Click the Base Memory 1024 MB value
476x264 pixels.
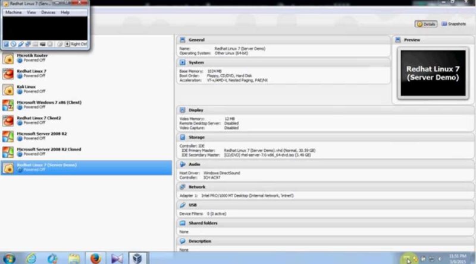[x=214, y=71]
